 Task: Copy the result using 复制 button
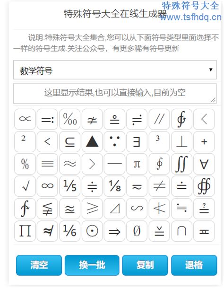[x=145, y=265]
